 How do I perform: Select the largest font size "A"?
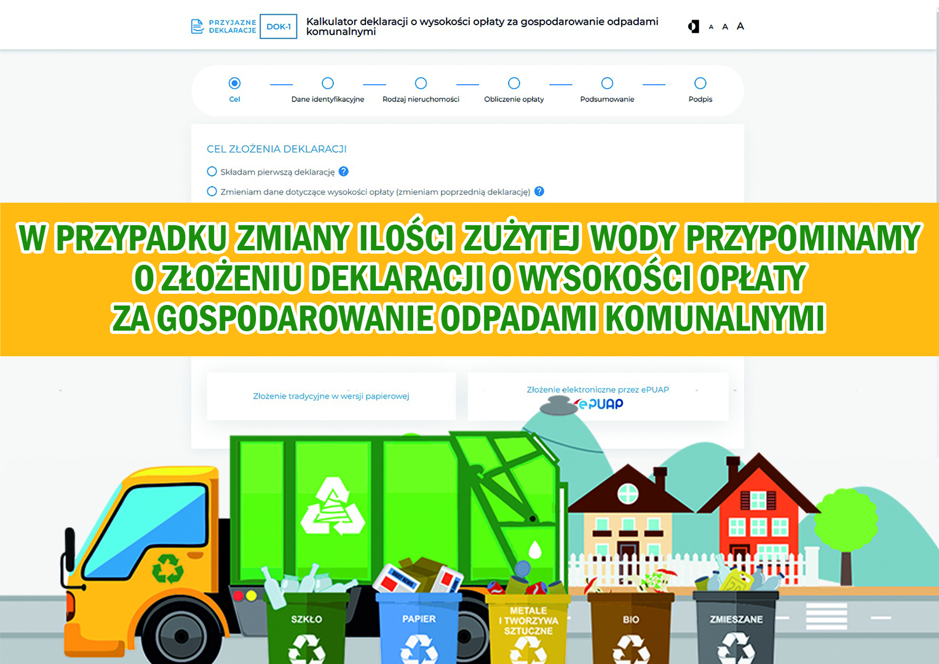(x=740, y=26)
